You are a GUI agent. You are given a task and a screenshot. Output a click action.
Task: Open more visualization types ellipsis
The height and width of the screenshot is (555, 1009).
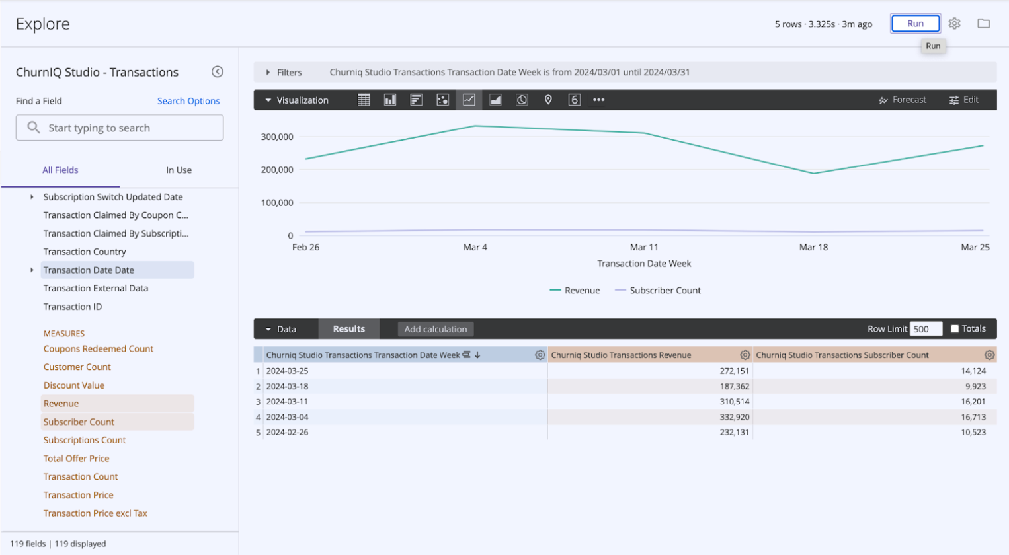599,100
